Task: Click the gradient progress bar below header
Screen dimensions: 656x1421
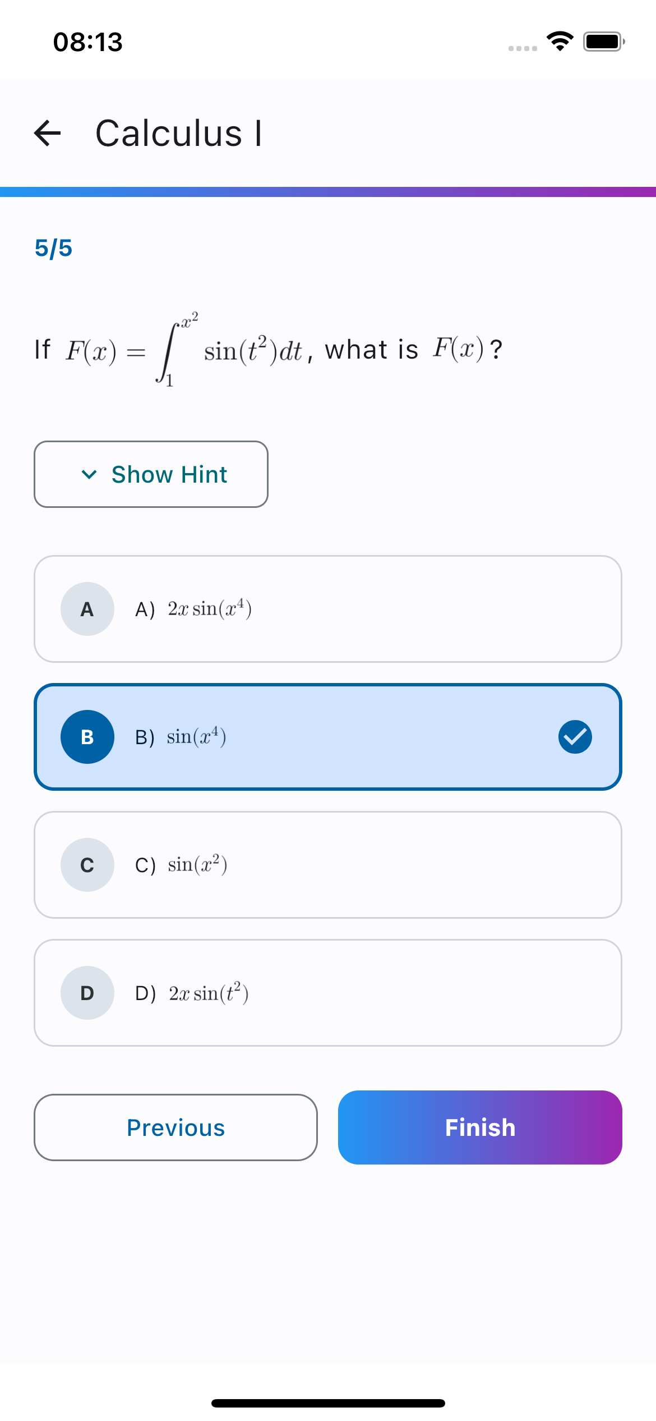Action: pyautogui.click(x=328, y=191)
